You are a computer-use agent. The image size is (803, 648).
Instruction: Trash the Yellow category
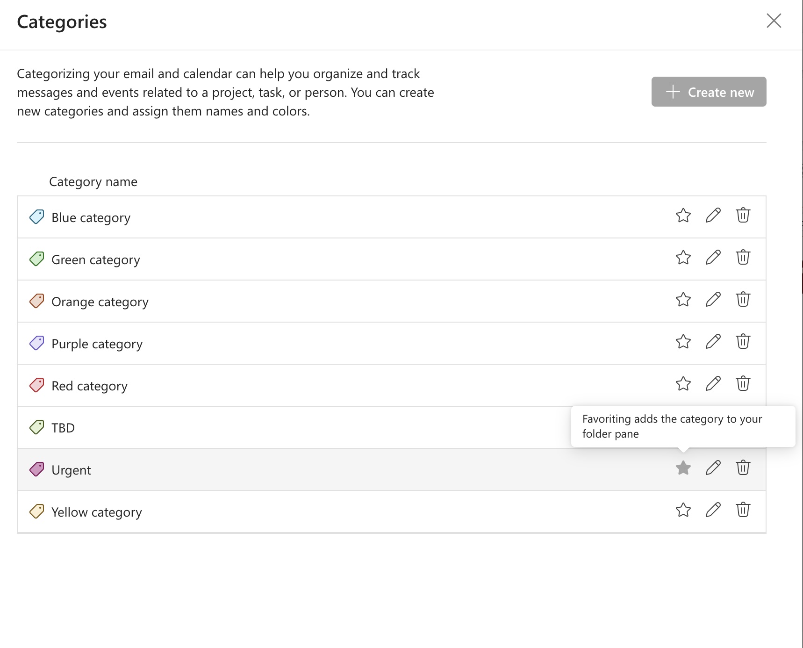(743, 510)
